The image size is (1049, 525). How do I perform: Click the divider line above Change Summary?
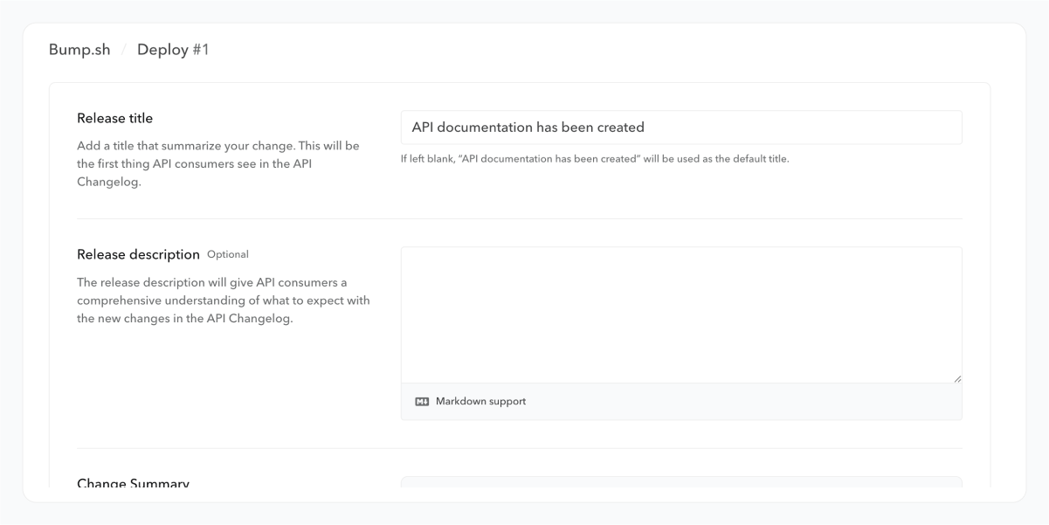click(x=520, y=448)
